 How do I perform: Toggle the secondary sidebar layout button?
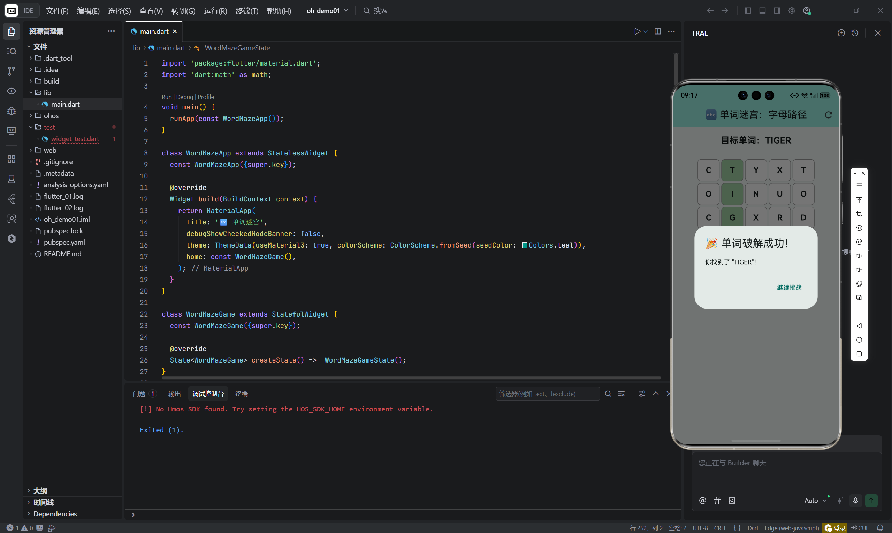[777, 10]
